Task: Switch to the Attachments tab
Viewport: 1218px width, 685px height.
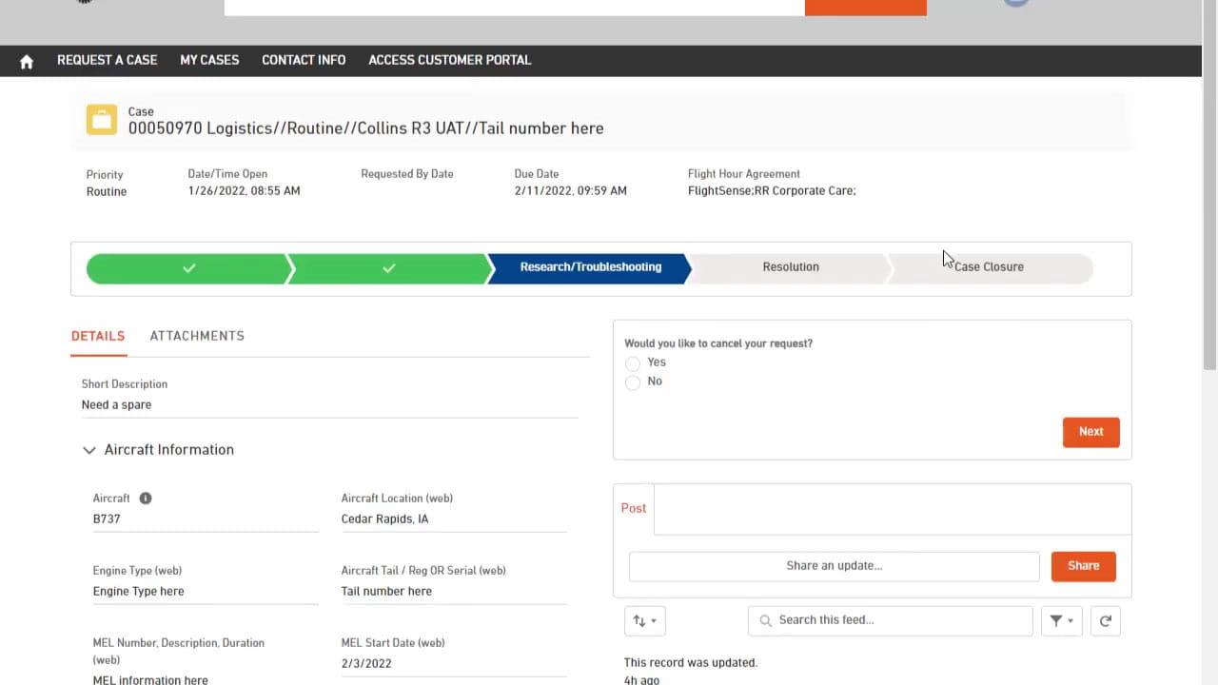Action: [x=197, y=336]
